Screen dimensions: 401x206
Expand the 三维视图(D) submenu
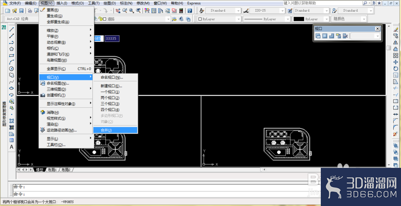67,89
